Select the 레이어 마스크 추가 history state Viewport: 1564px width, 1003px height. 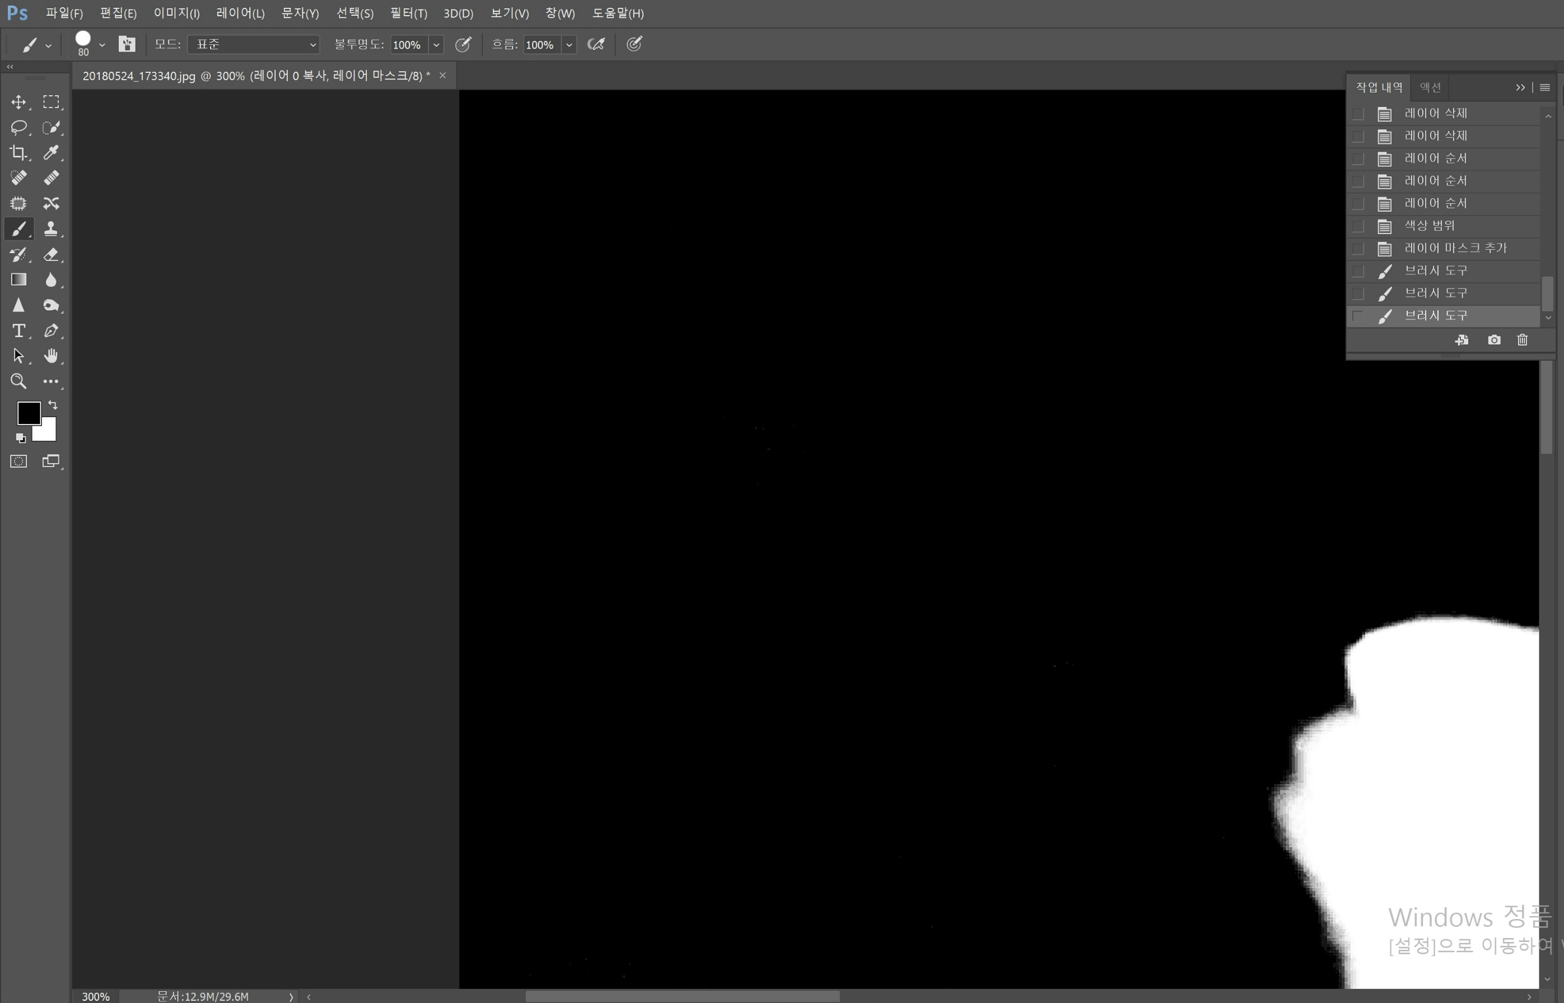pos(1455,248)
